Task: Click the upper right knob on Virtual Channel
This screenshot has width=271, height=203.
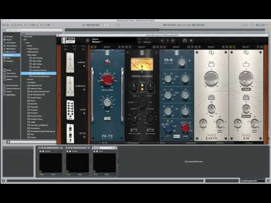Action: (151, 86)
